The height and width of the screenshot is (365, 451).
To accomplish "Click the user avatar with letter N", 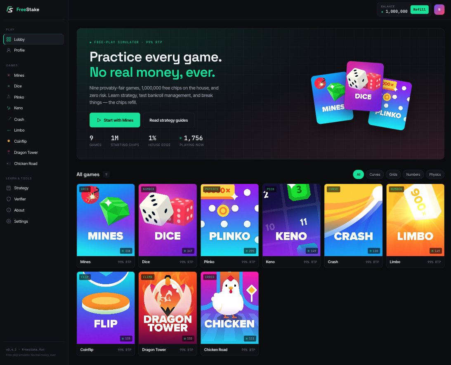I will click(x=439, y=9).
